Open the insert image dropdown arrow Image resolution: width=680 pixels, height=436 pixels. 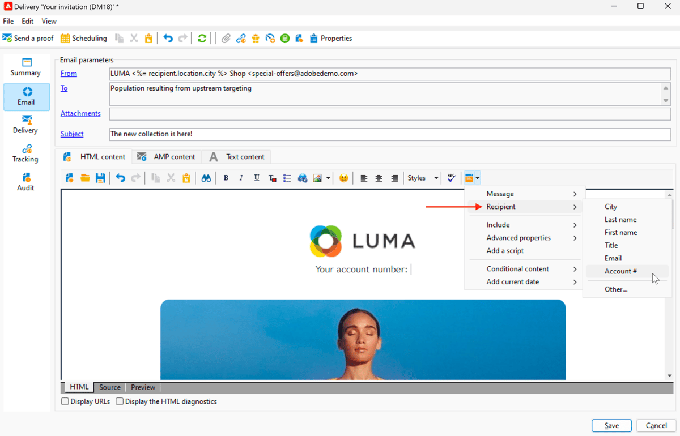click(328, 178)
